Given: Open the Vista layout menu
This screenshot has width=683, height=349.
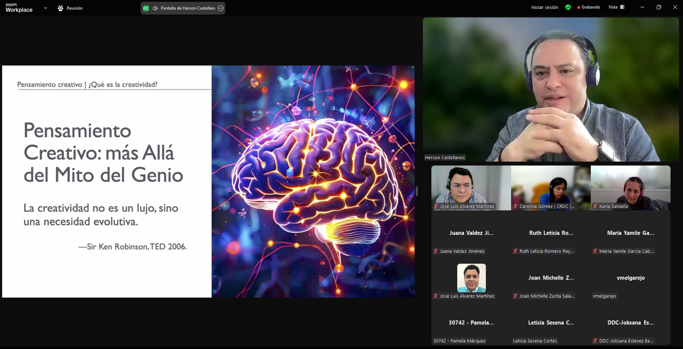Looking at the screenshot, I should click(x=616, y=7).
